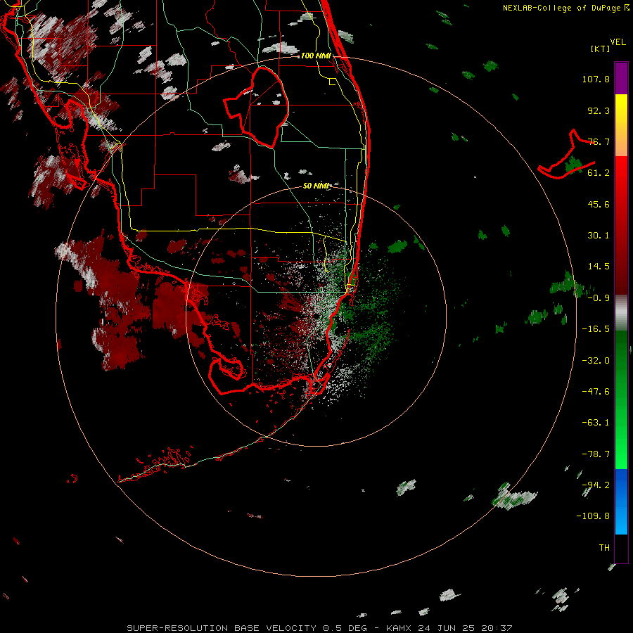The height and width of the screenshot is (633, 633).
Task: Click the 50 NMI range ring label
Action: [x=316, y=186]
